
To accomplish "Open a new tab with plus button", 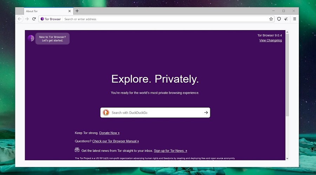I will coord(77,11).
